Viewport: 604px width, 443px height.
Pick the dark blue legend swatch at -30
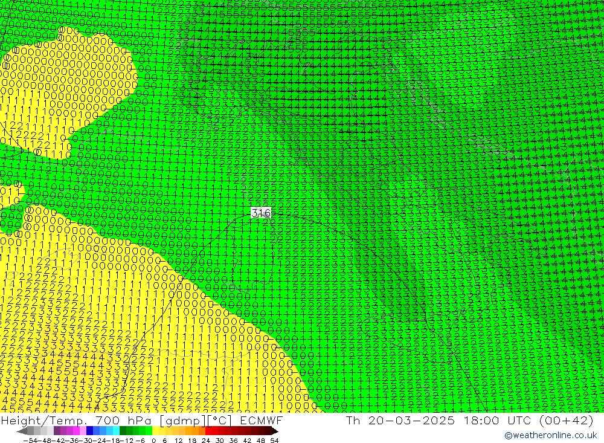(89, 431)
